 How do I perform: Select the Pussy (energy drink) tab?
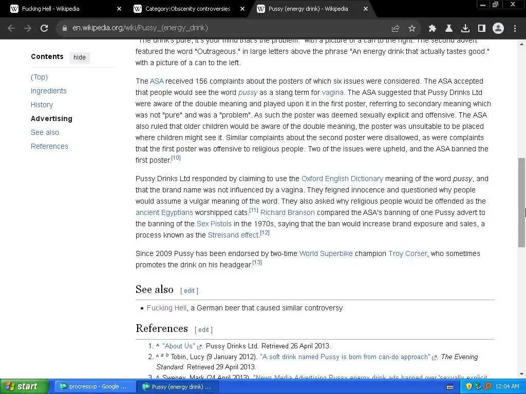pyautogui.click(x=309, y=9)
